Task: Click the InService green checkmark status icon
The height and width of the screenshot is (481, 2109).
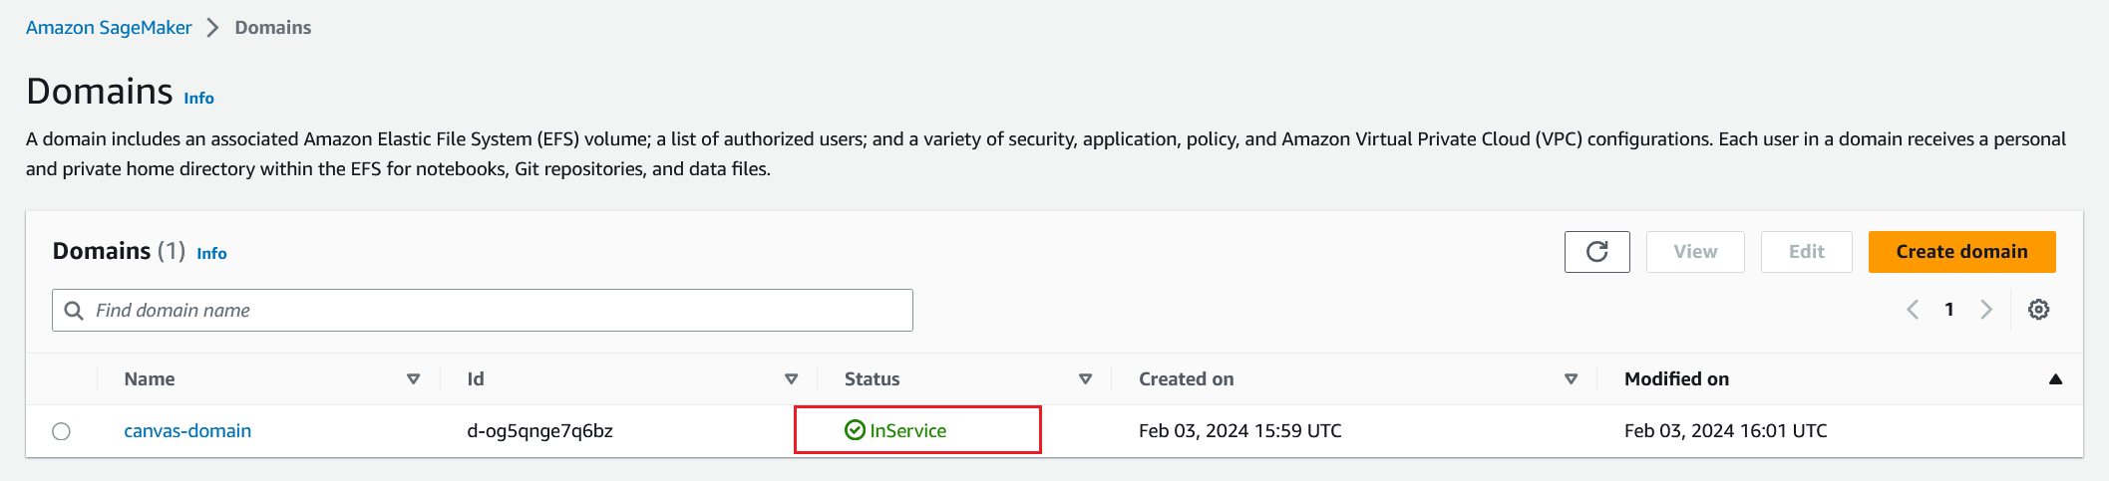Action: (x=855, y=430)
